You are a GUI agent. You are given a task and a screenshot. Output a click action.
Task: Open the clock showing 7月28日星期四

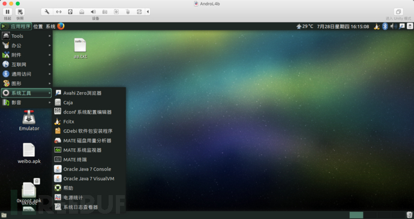coord(343,26)
